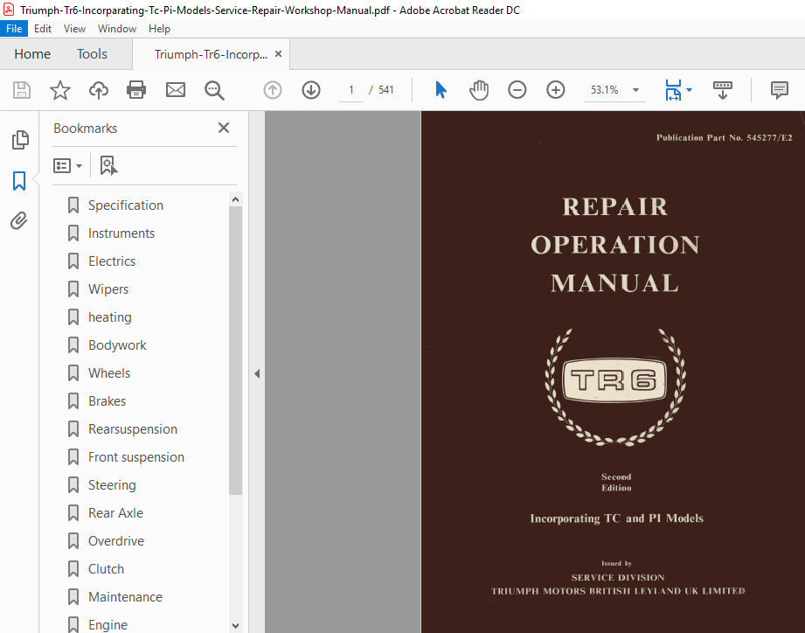The width and height of the screenshot is (805, 633).
Task: Jump to Brakes bookmark
Action: pyautogui.click(x=107, y=401)
